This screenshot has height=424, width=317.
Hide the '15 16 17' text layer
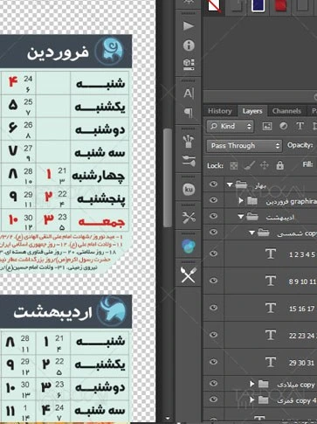click(x=213, y=308)
